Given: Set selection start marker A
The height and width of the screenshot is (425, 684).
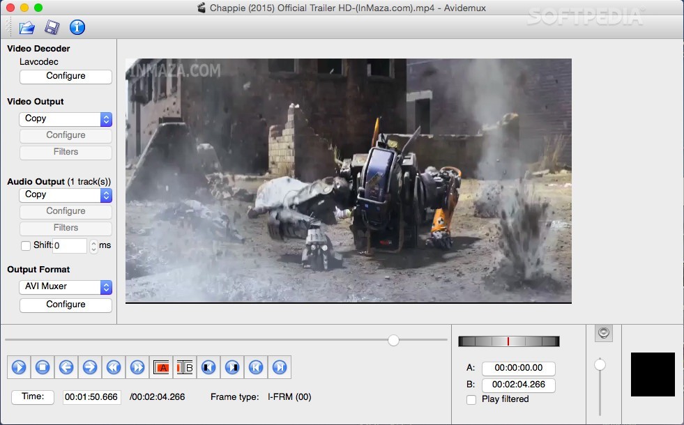Looking at the screenshot, I should click(161, 367).
